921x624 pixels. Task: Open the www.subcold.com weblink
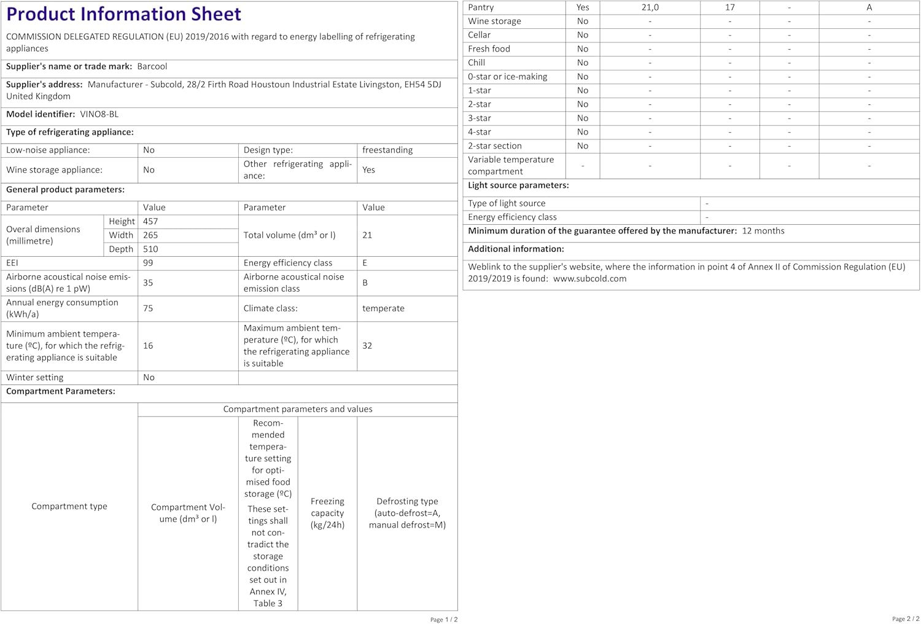(589, 279)
